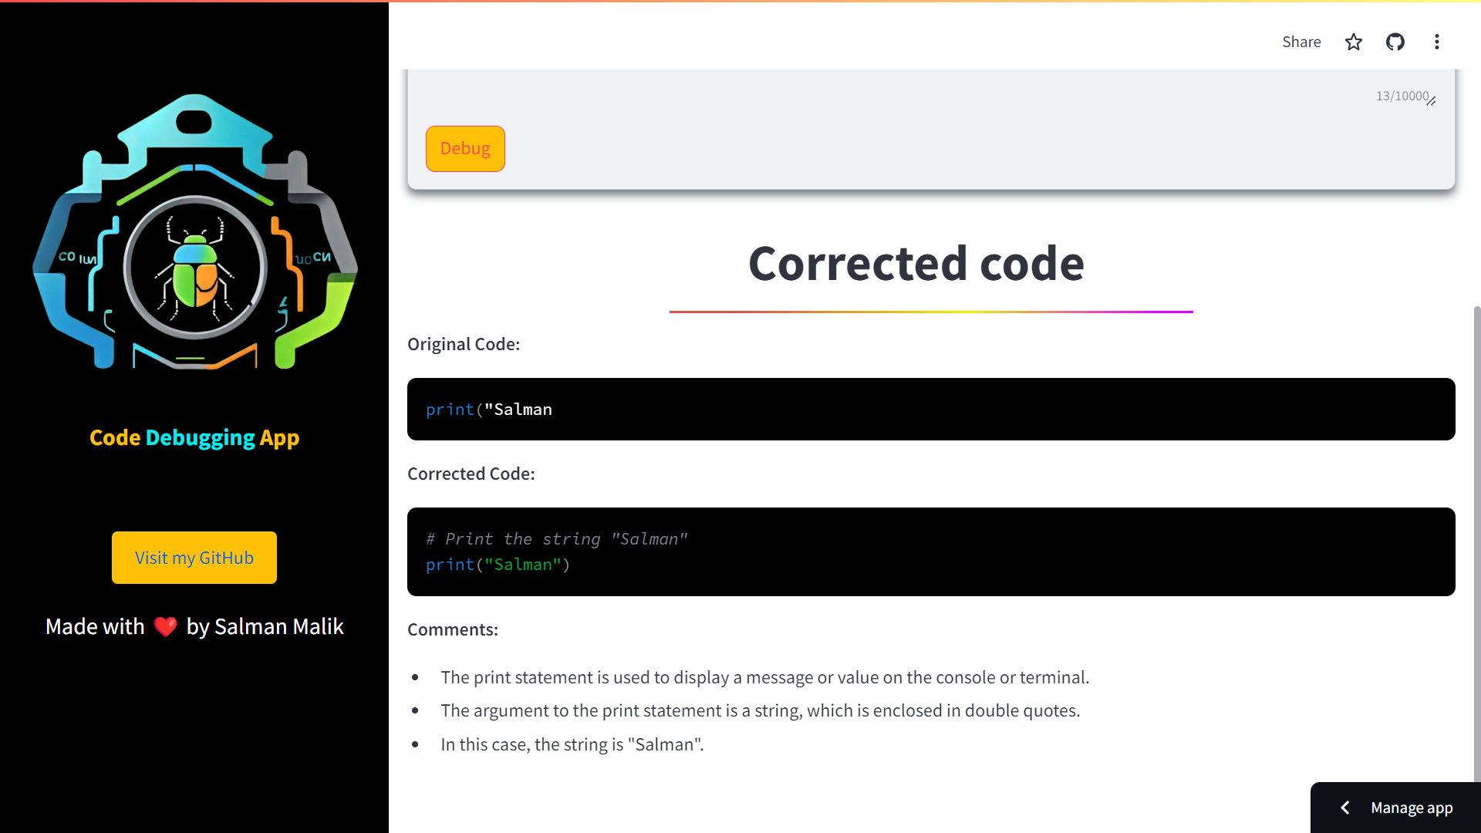Open the three-dot app menu
This screenshot has width=1481, height=833.
pyautogui.click(x=1436, y=42)
